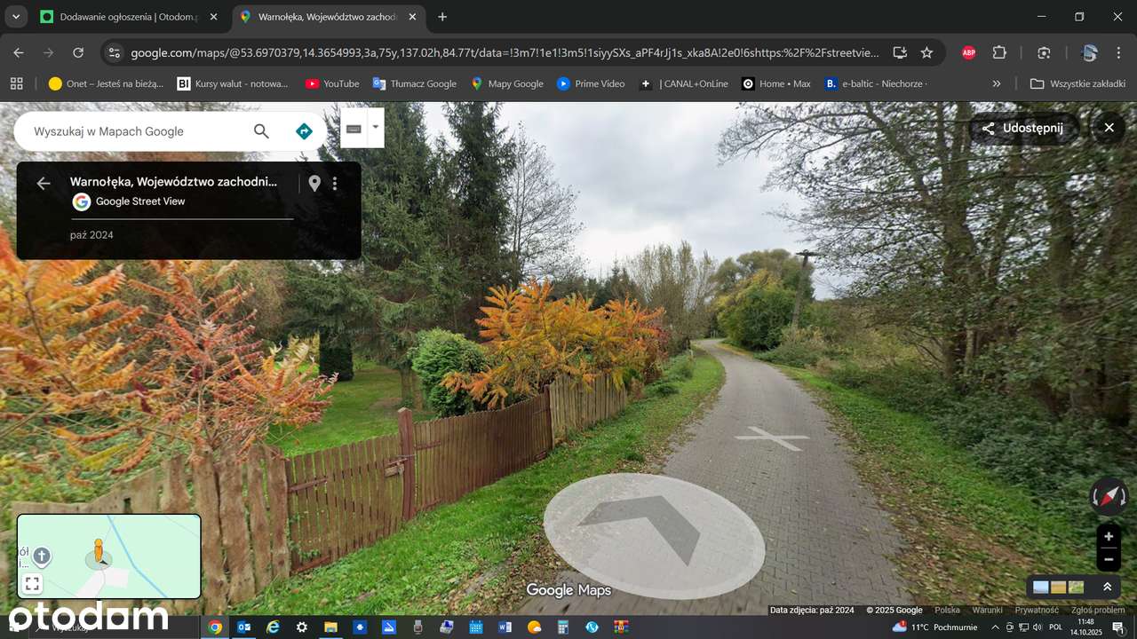Expand the keyboard input method dropdown arrow
This screenshot has height=639, width=1137.
(x=376, y=128)
